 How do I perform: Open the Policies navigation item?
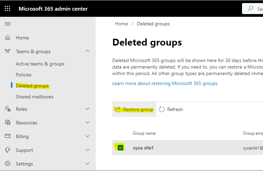pyautogui.click(x=24, y=75)
